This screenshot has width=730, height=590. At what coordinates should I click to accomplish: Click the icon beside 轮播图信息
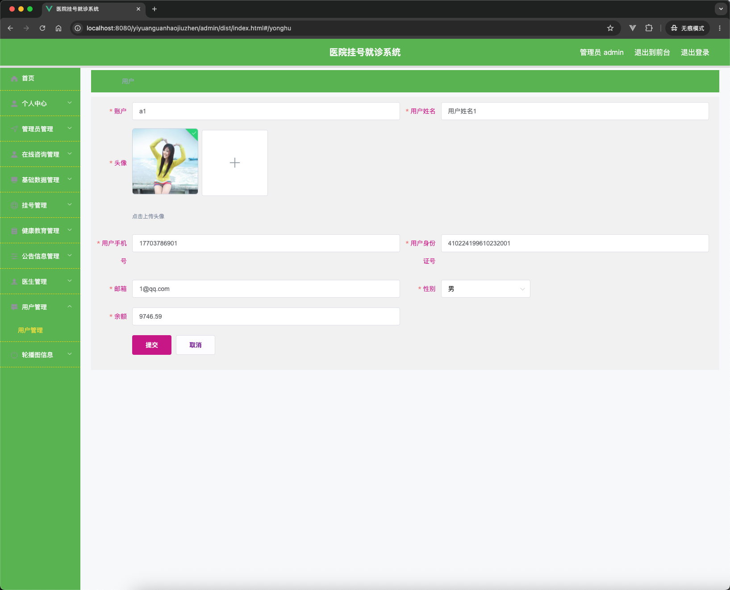click(14, 355)
